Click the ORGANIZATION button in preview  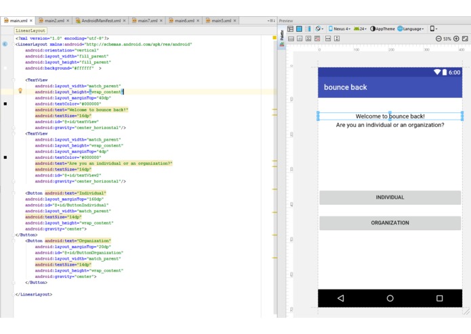390,223
